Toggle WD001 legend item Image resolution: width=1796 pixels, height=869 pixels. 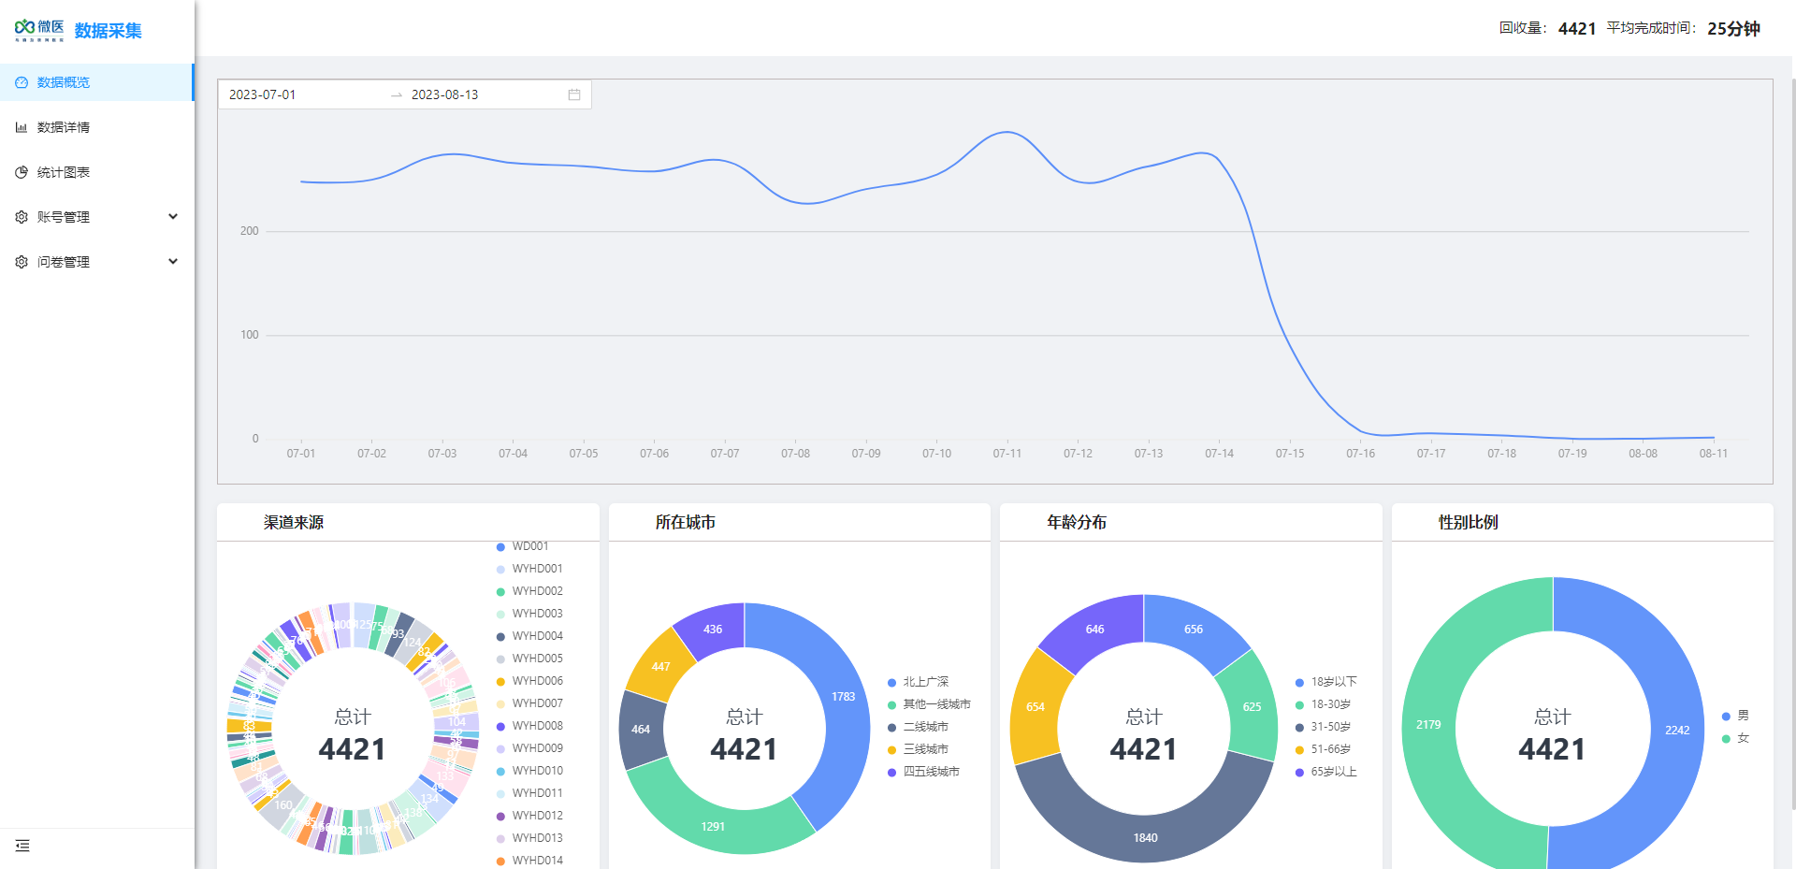[x=522, y=546]
